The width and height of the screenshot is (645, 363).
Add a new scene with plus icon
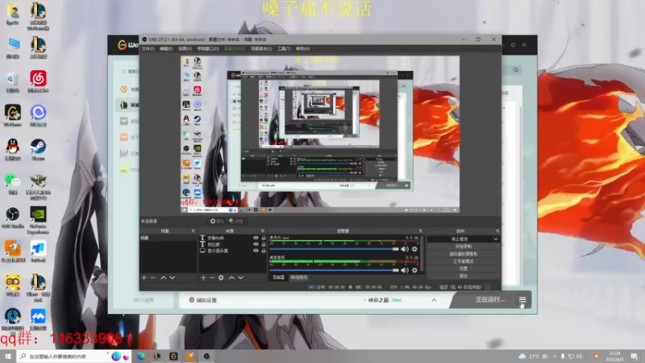point(144,277)
